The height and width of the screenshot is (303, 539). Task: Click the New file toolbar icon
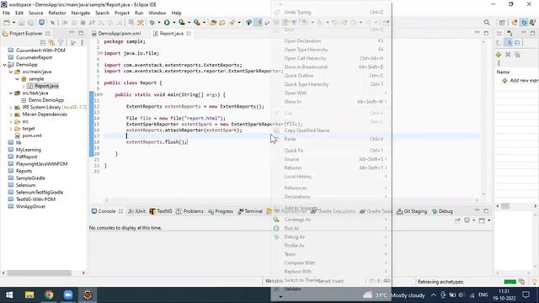7,23
